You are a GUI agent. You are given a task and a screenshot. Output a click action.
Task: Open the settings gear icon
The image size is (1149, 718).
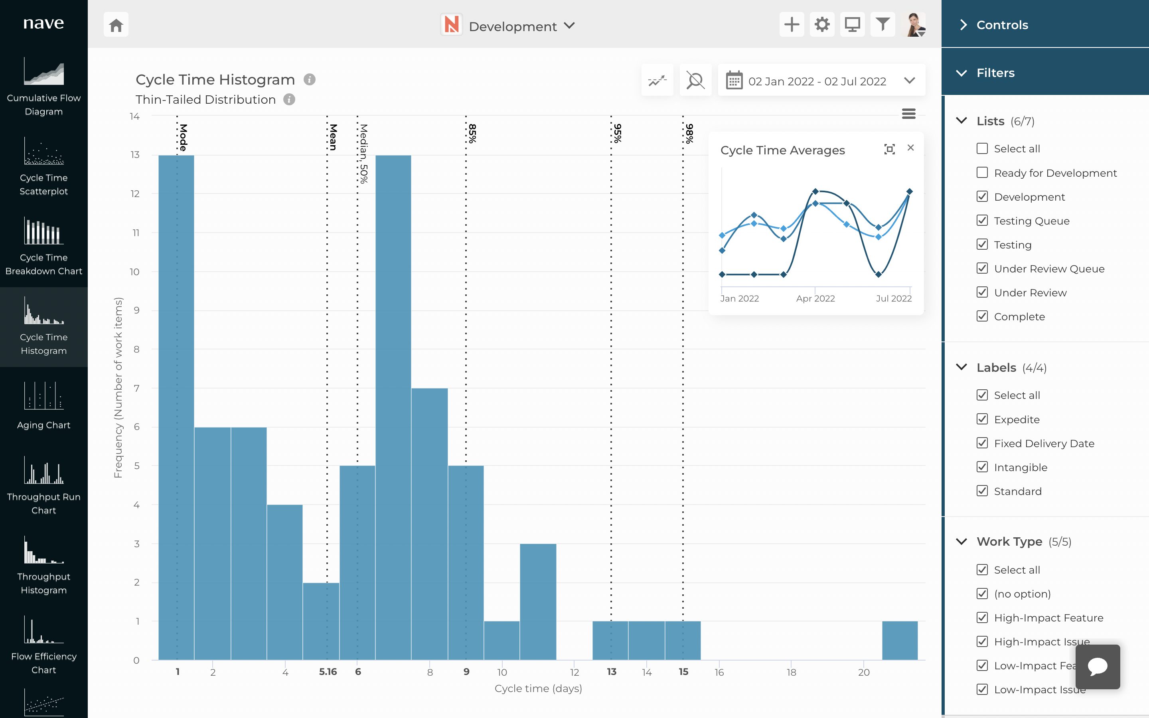pos(822,25)
